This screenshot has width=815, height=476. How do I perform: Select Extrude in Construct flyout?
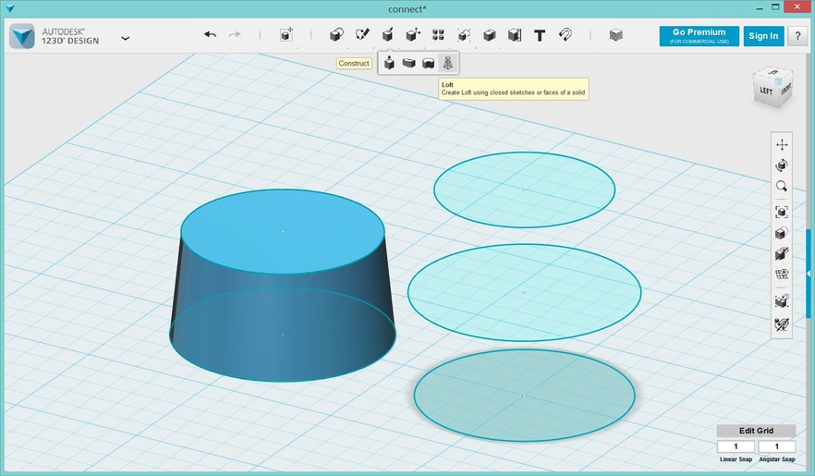click(x=389, y=63)
